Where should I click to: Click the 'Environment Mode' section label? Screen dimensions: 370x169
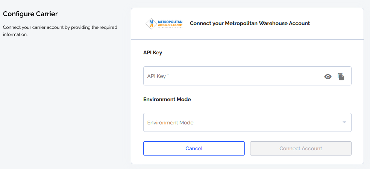167,99
